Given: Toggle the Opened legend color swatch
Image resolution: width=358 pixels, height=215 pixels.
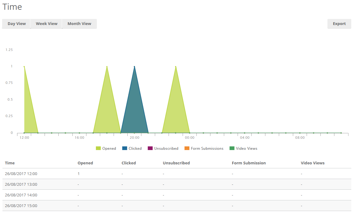Looking at the screenshot, I should pos(98,149).
